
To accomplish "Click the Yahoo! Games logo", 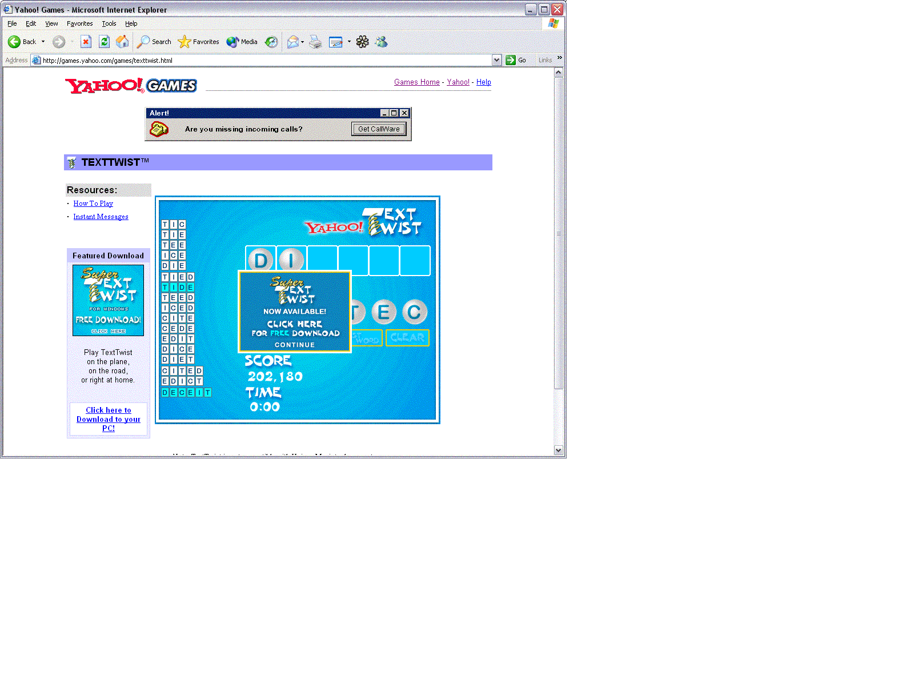I will [x=131, y=86].
